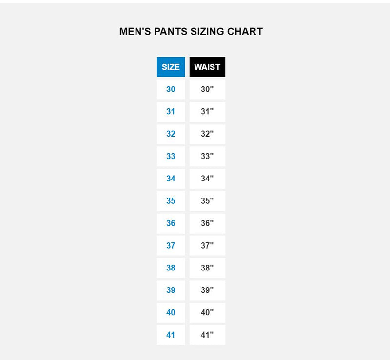
Task: Click the 36" waist measurement cell
Action: click(207, 223)
